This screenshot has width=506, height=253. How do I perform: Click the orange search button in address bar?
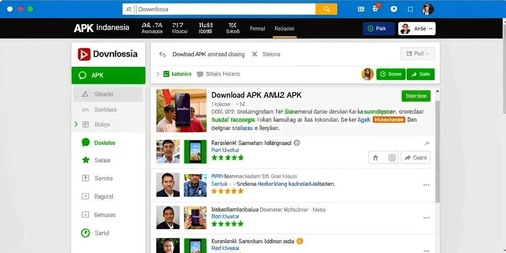(326, 9)
